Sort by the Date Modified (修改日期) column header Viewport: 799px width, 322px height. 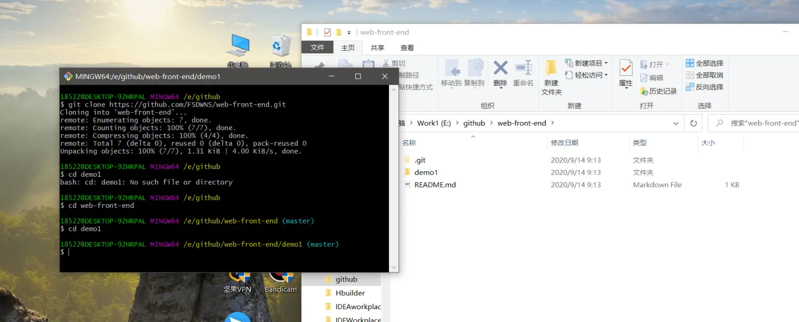(x=564, y=143)
